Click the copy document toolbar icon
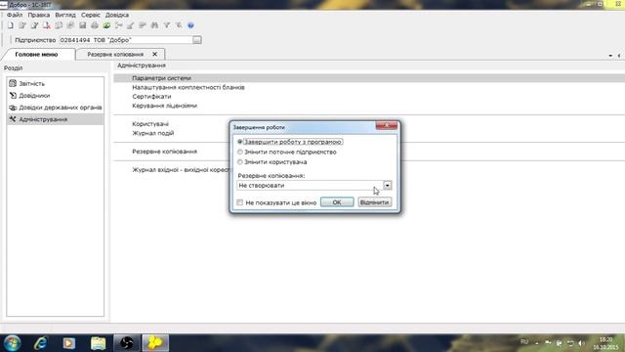Screen dimensions: 625x352 [x=59, y=25]
